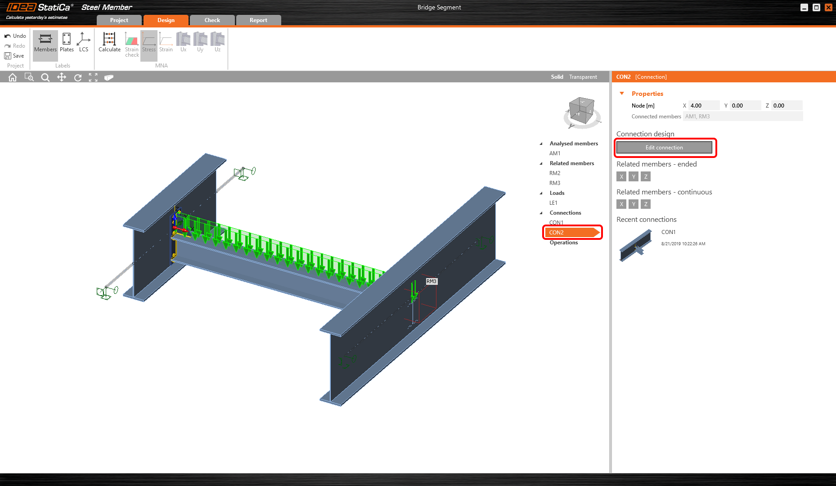This screenshot has height=486, width=836.
Task: Select the zoom magnifier tool
Action: coord(45,77)
